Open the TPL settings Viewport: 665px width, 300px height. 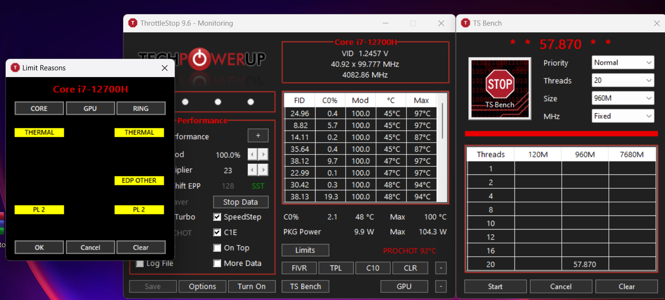click(336, 268)
